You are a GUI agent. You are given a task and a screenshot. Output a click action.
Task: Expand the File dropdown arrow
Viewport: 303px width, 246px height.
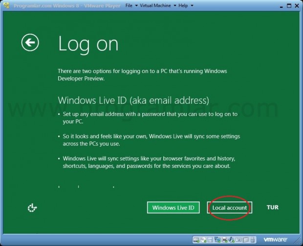point(136,5)
